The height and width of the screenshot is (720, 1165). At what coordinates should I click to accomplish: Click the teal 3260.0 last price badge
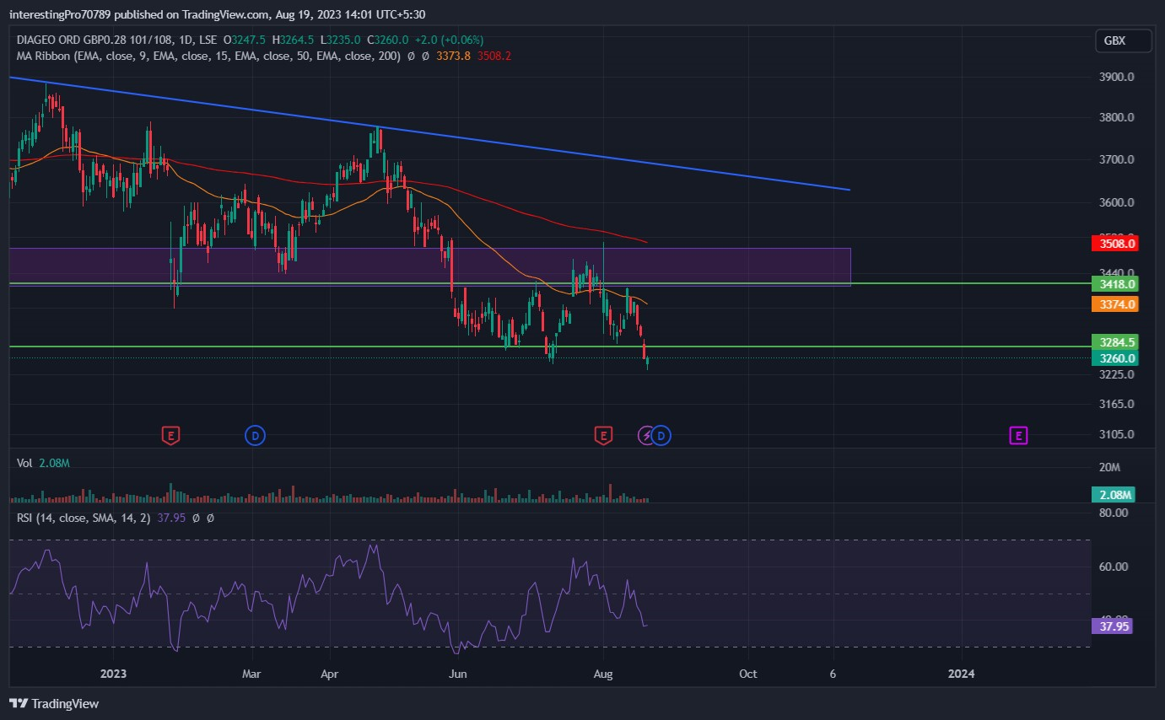[1114, 358]
